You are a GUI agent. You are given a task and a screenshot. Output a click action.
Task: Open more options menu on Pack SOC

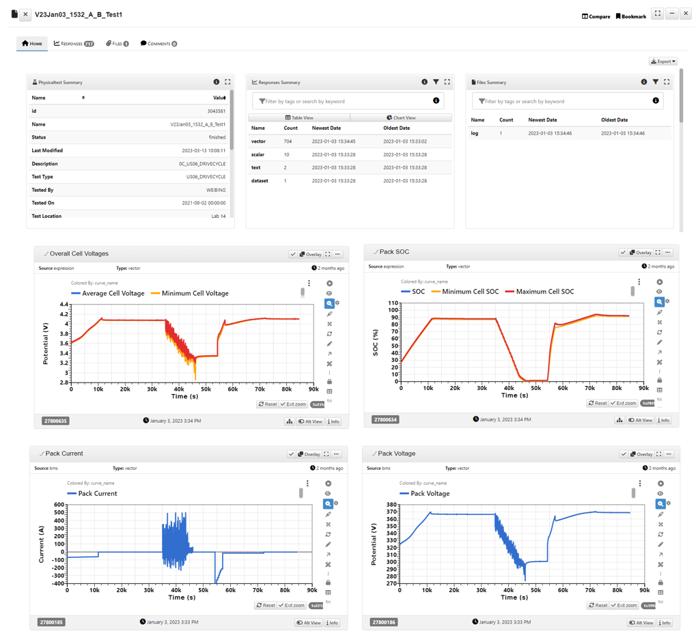click(x=668, y=252)
